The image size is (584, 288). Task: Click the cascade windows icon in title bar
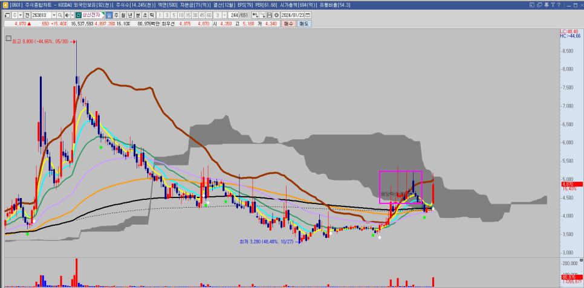tap(539, 5)
